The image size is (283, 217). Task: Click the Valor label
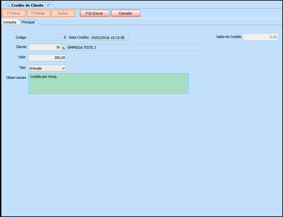click(22, 57)
